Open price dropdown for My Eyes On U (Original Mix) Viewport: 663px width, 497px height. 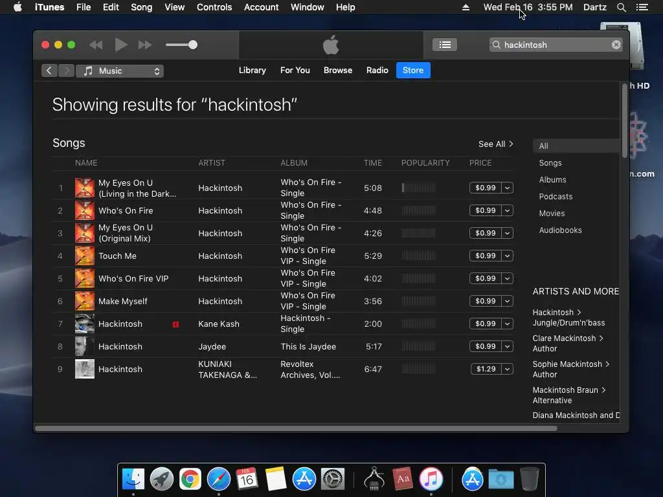(507, 233)
